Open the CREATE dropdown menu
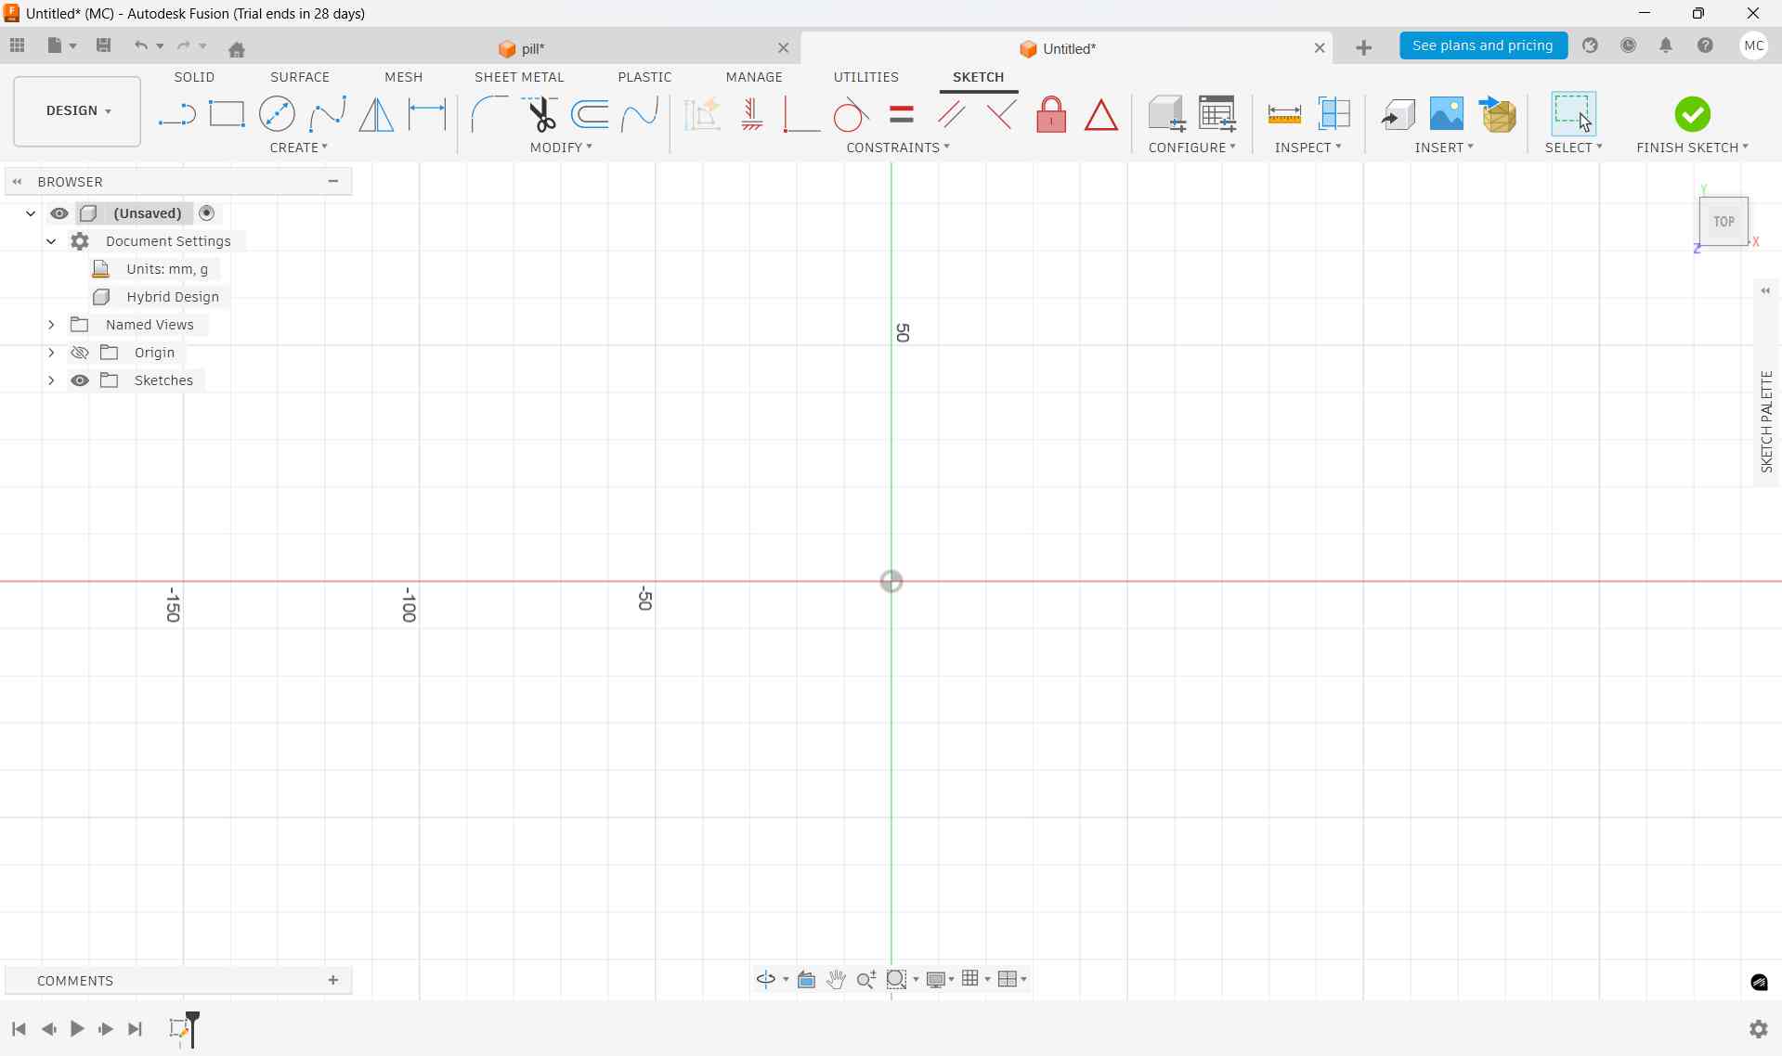 tap(299, 148)
